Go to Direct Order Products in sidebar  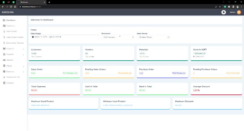tap(15, 43)
